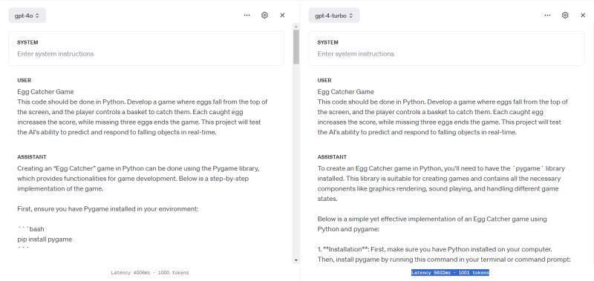Click the pip install pygame line
This screenshot has height=281, width=594.
(45, 239)
